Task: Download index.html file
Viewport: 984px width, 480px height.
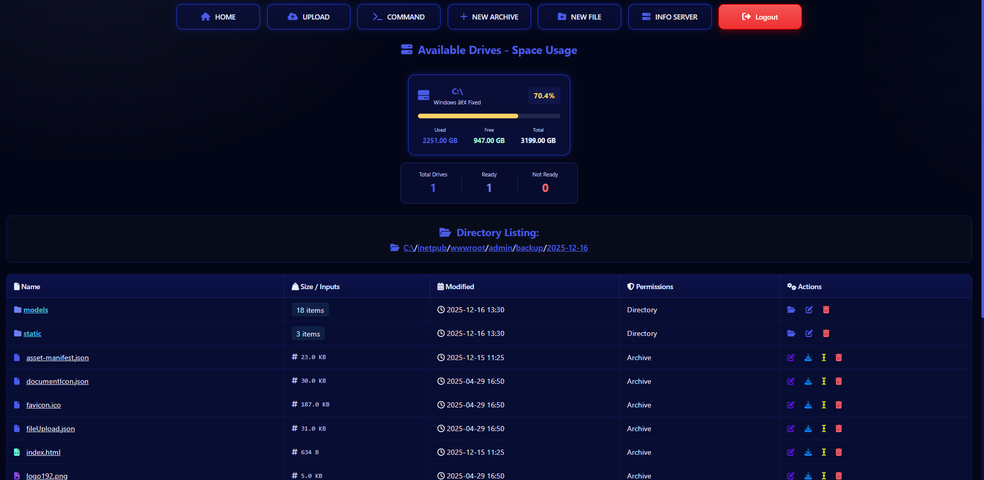Action: pyautogui.click(x=809, y=452)
